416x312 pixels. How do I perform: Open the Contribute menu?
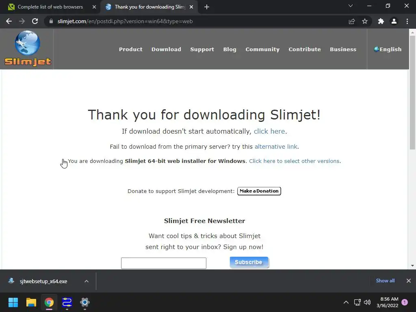pos(305,49)
